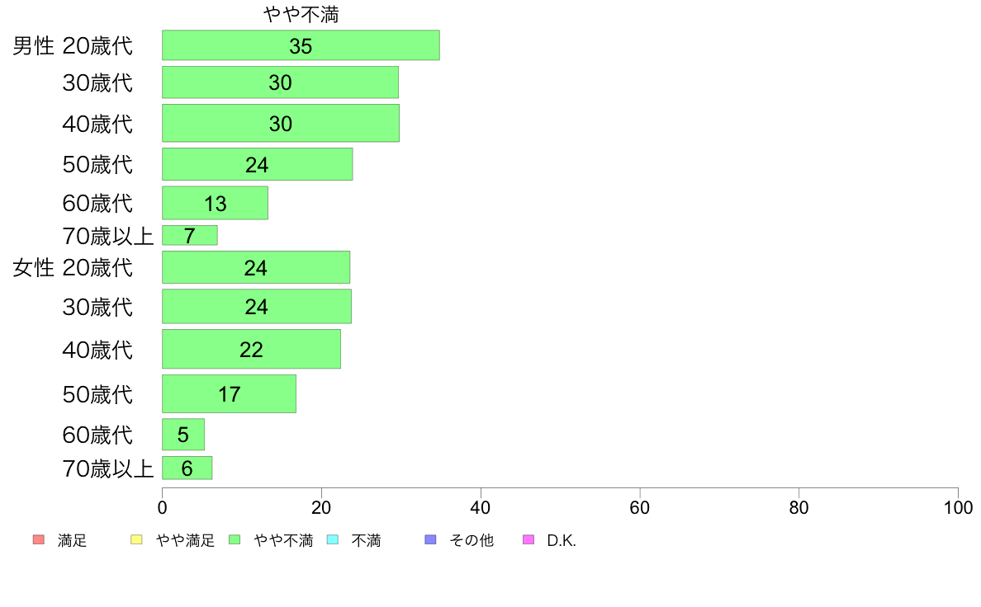Select the male 30歳代 bar with value 30
981x607 pixels.
280,82
